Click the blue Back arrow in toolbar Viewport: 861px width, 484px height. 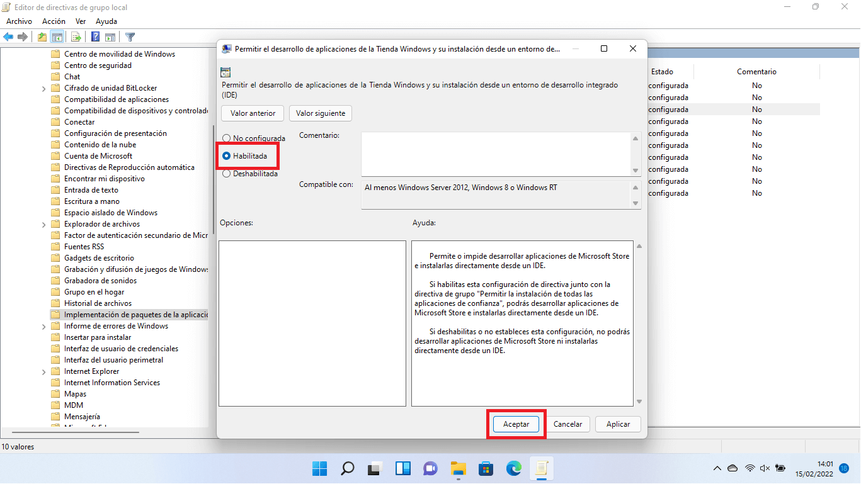[x=9, y=37]
